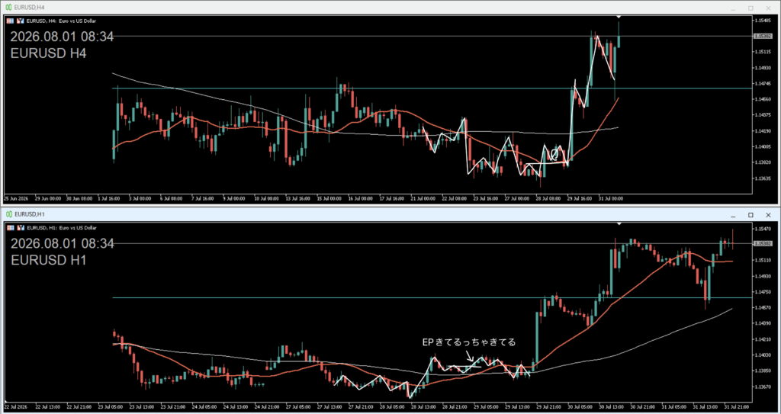
Task: Click the 1.15302 price label in H4 chart
Action: [763, 36]
